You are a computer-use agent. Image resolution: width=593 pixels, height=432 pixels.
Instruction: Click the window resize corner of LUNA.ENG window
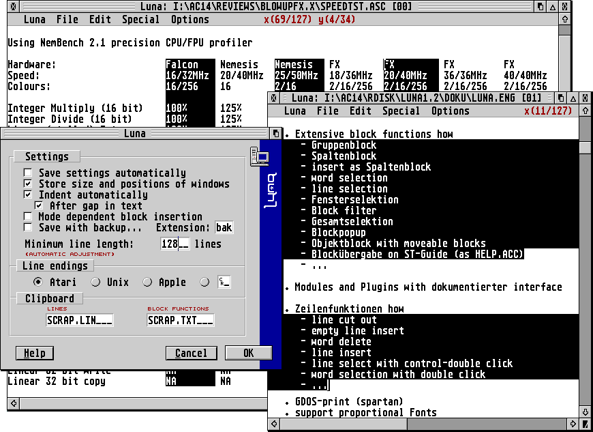click(x=585, y=424)
